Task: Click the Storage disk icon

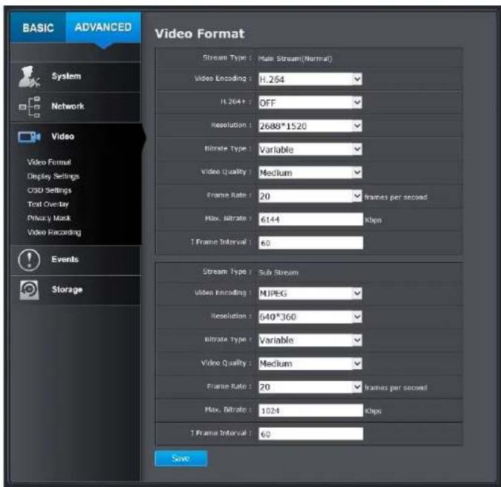Action: 30,290
